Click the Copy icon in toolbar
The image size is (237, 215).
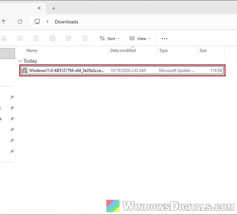20,38
